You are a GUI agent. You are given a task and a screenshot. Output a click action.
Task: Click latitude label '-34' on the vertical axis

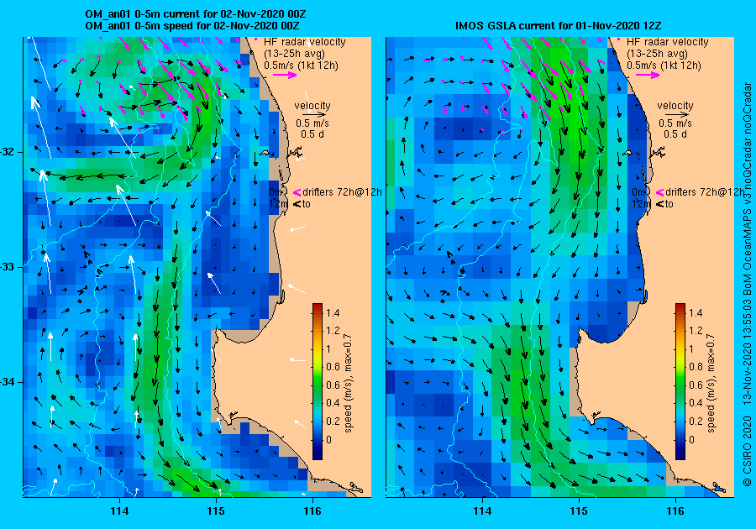click(8, 383)
